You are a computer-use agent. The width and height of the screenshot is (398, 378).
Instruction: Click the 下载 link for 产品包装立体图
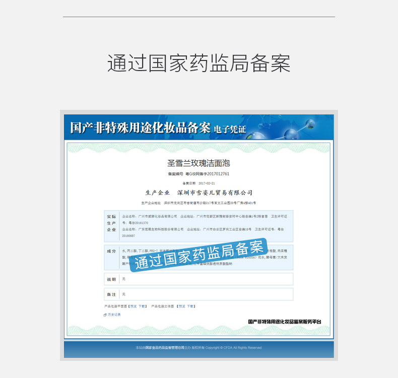[x=190, y=306]
